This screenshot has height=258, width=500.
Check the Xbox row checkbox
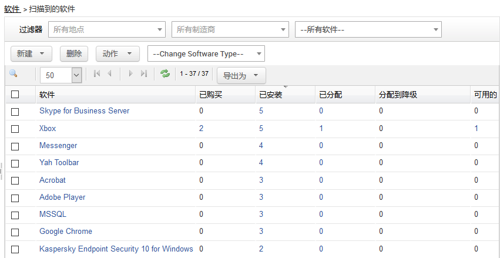15,129
